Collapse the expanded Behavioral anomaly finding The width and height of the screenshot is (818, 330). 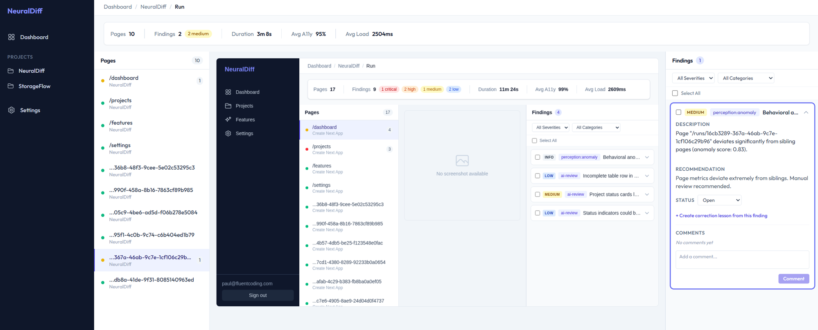pyautogui.click(x=806, y=112)
